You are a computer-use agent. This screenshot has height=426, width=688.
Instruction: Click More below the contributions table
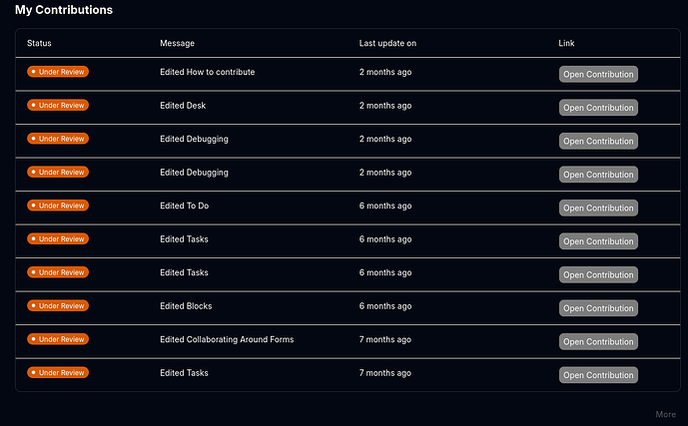665,414
